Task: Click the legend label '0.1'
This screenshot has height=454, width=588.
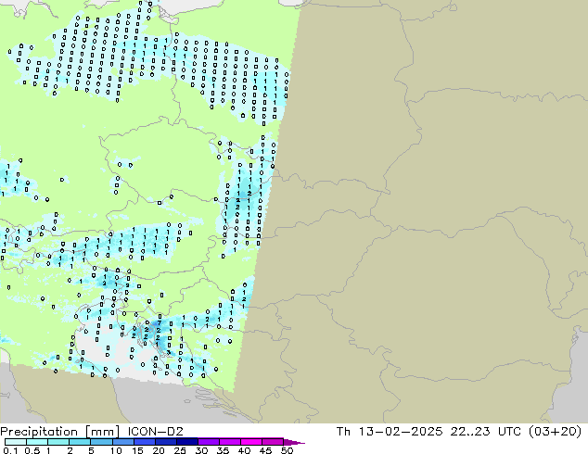Action: point(10,450)
